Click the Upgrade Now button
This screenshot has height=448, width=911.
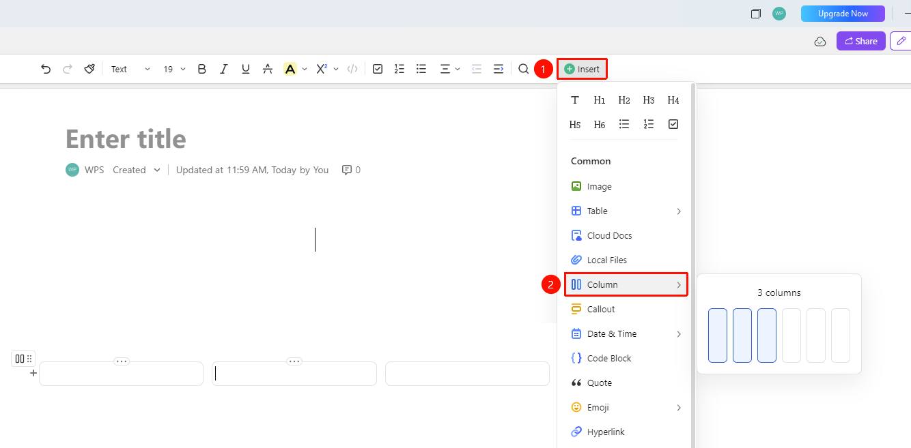pyautogui.click(x=843, y=14)
